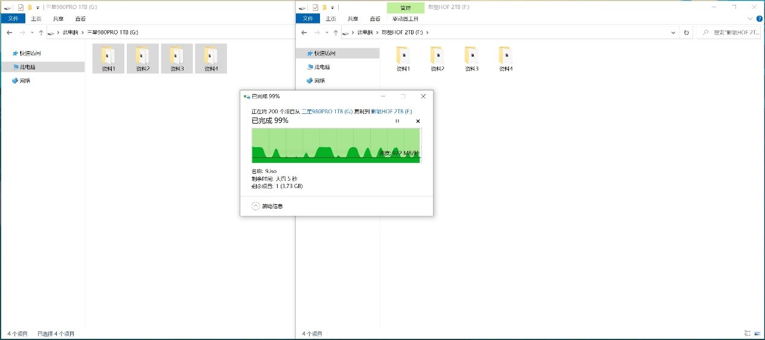The width and height of the screenshot is (765, 340).
Task: Pause the file copy operation
Action: click(x=397, y=121)
